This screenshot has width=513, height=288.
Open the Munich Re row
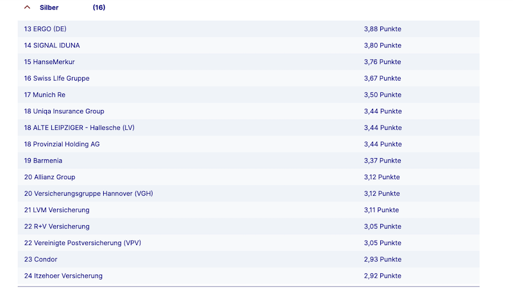point(44,95)
